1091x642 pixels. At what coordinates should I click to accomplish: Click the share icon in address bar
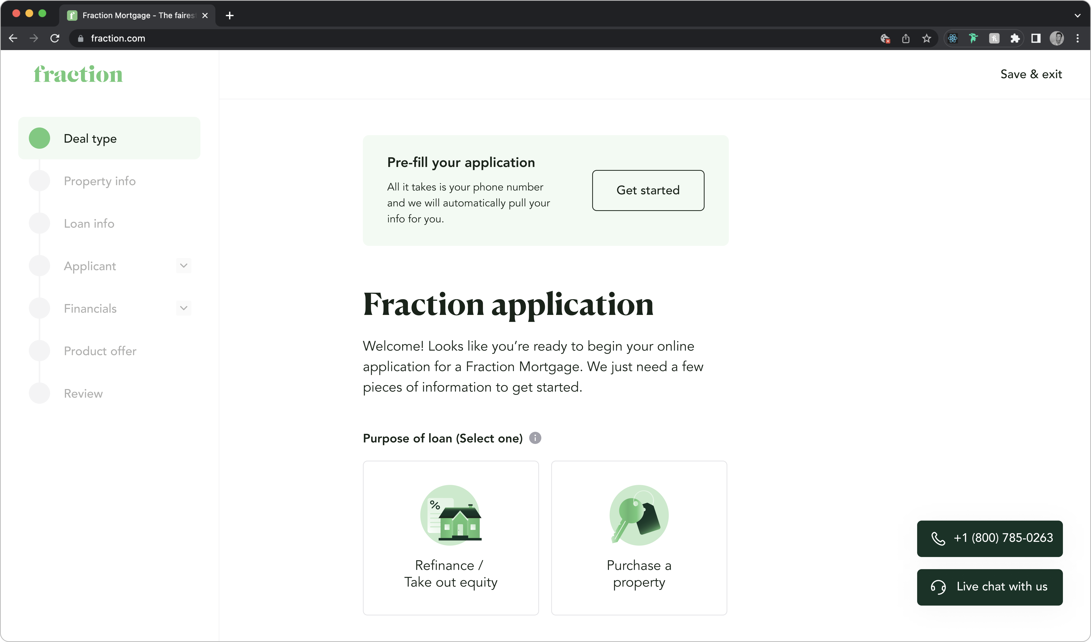[906, 38]
